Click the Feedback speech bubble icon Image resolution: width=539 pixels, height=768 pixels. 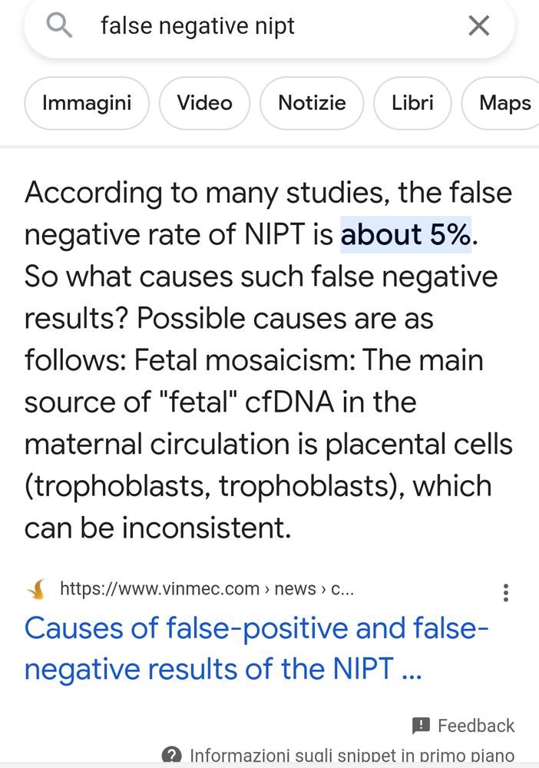click(x=421, y=726)
